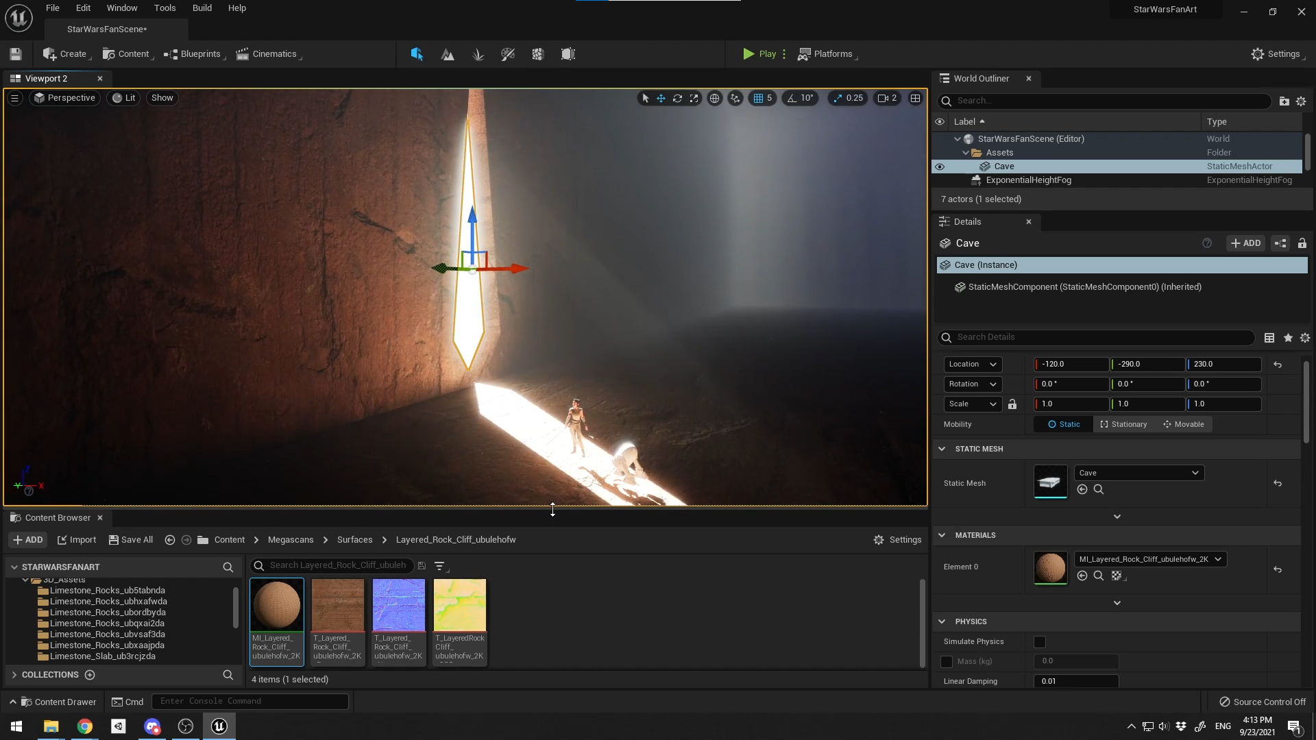Image resolution: width=1316 pixels, height=740 pixels.
Task: Click the Move tool in the viewport toolbar
Action: tap(661, 98)
